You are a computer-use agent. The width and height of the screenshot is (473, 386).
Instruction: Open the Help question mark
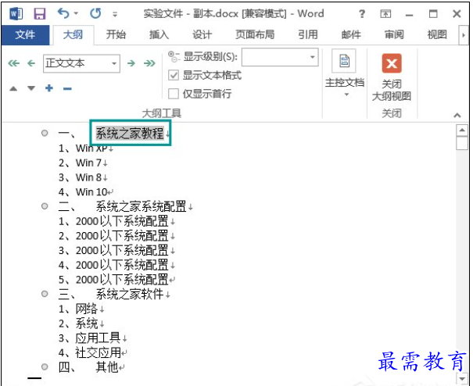pyautogui.click(x=362, y=14)
